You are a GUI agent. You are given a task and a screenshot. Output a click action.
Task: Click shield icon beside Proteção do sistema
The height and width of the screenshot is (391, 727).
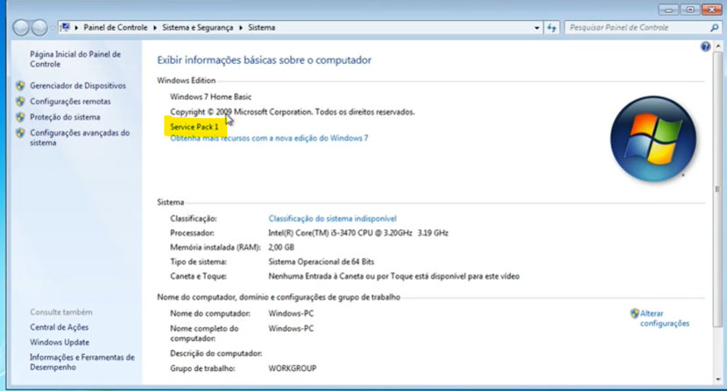click(x=20, y=117)
